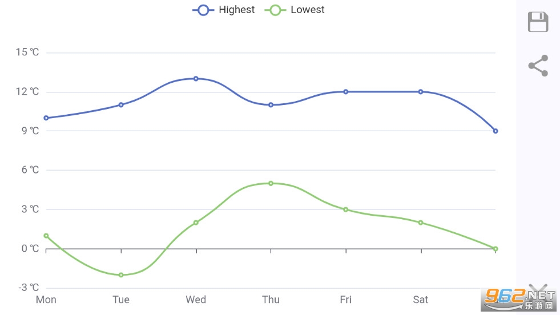
Task: Click the 15 ℃ y-axis label
Action: (x=27, y=52)
